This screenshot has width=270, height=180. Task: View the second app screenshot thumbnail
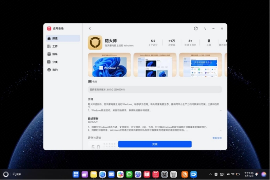coord(155,65)
